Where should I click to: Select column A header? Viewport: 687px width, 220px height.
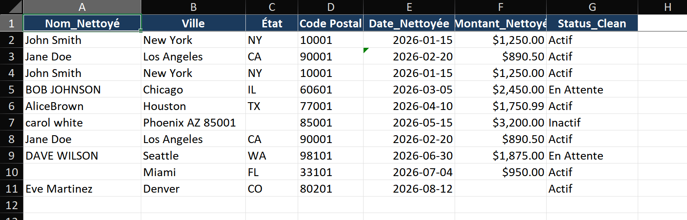click(x=82, y=7)
